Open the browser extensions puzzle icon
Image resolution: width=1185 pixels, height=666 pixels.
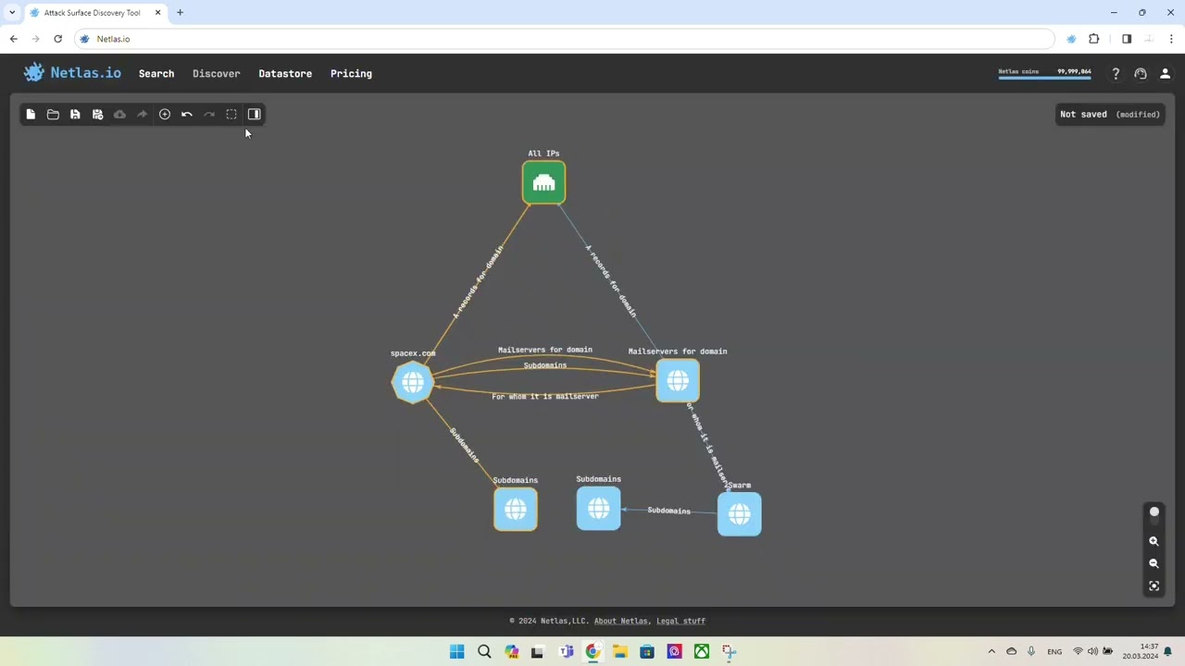point(1094,39)
